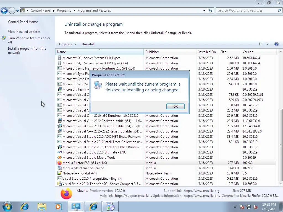Viewport: 283px width, 212px height.
Task: Click the Microsoft Team F... row icon
Action: click(x=59, y=89)
